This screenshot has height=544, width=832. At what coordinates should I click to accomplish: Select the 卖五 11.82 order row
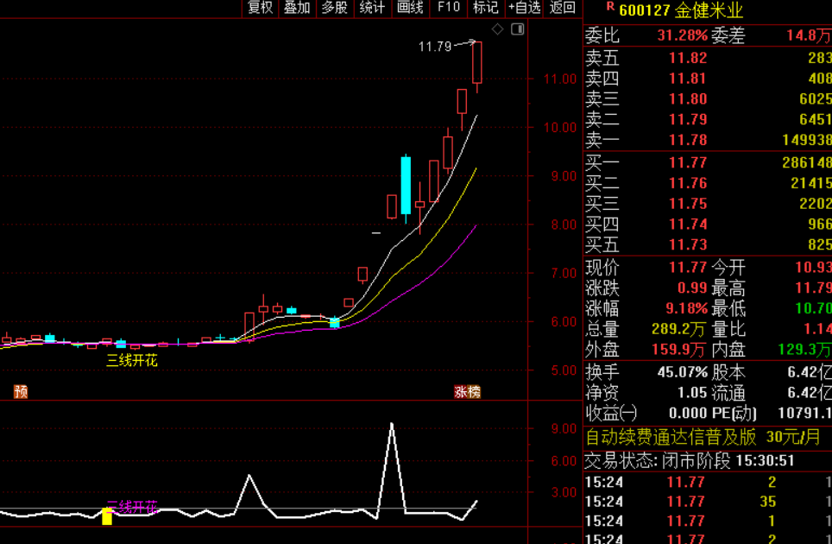pyautogui.click(x=708, y=58)
